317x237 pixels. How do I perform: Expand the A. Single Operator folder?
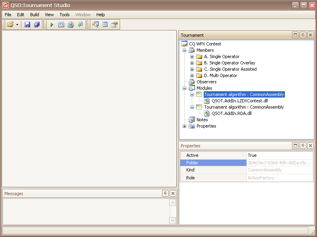(192, 56)
